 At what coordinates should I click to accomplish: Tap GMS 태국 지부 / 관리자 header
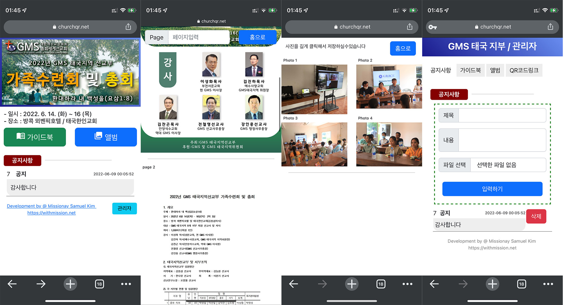pos(492,46)
